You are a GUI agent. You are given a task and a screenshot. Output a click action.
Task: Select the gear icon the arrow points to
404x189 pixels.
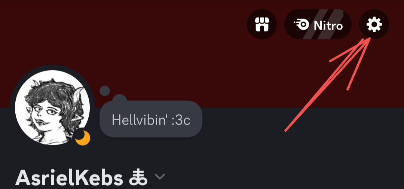tap(374, 24)
